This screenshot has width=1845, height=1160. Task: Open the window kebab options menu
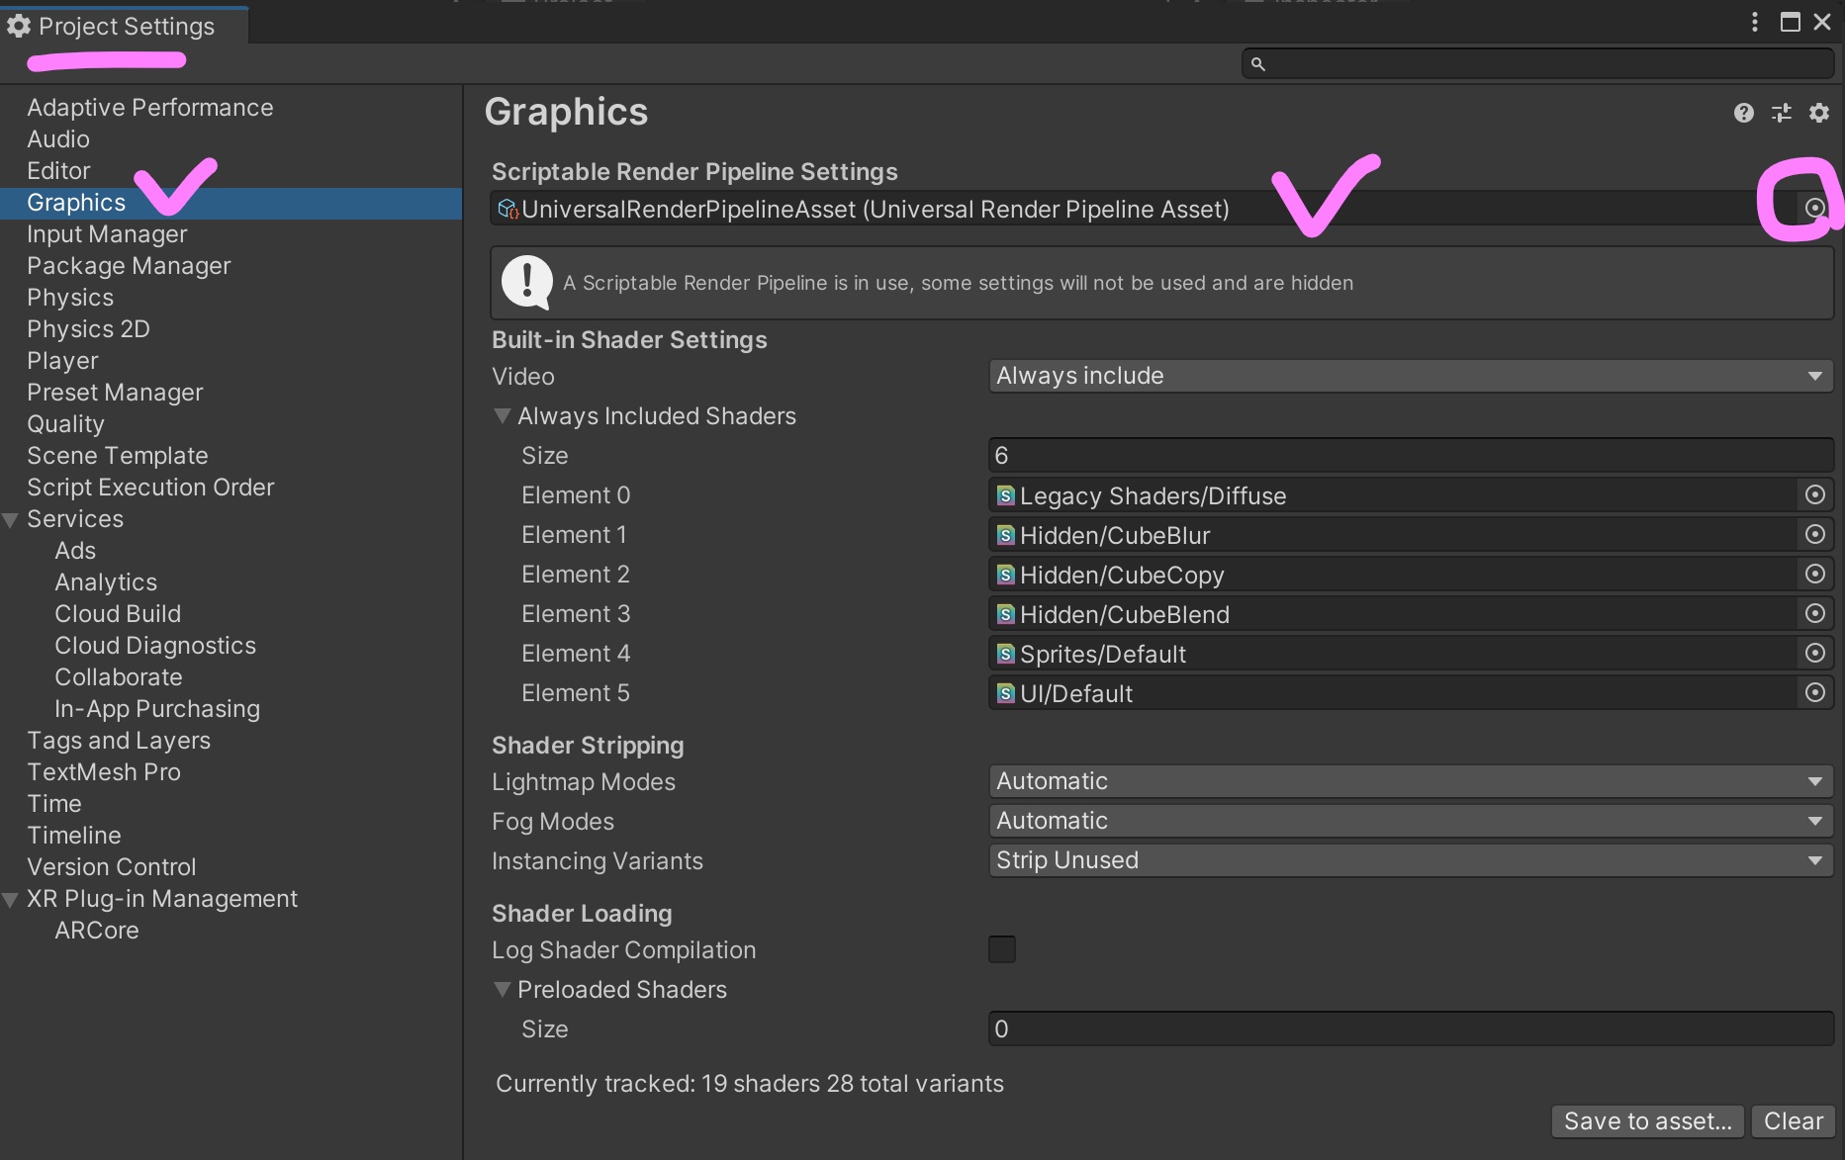coord(1755,22)
